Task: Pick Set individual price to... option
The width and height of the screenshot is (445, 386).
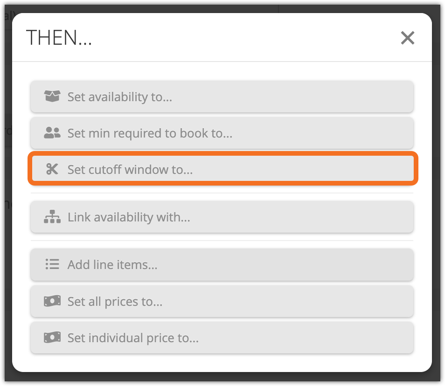Action: click(x=222, y=338)
